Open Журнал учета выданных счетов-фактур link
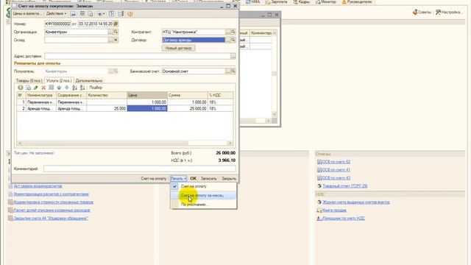 click(356, 202)
